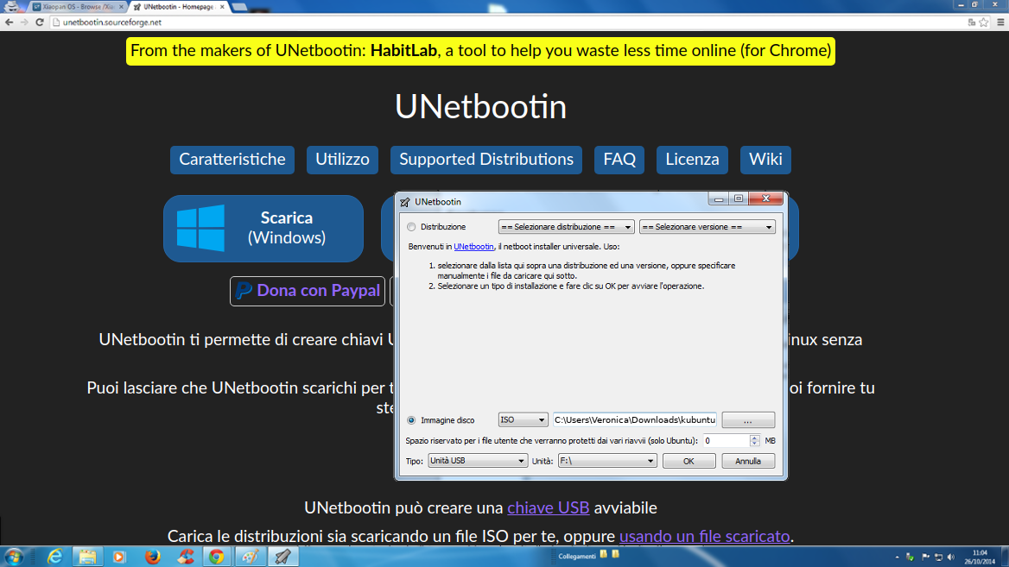The height and width of the screenshot is (567, 1009).
Task: Click the first folder in the Collegamenti toolbar
Action: click(x=604, y=554)
